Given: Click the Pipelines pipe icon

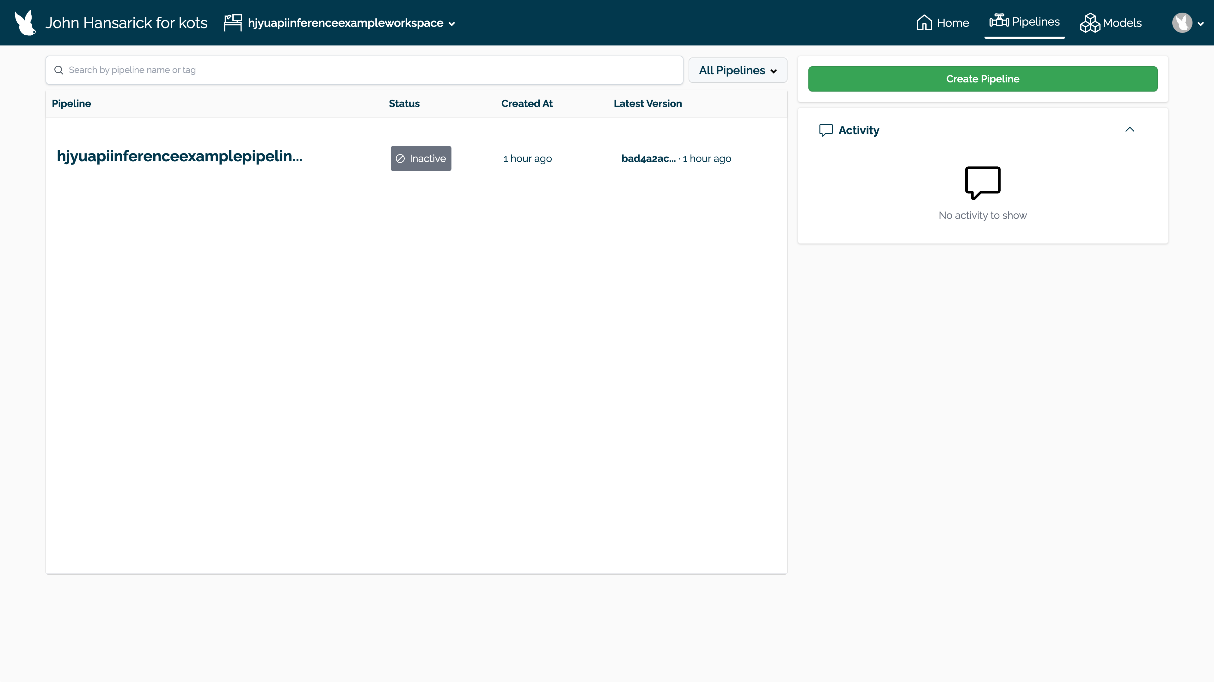Looking at the screenshot, I should click(999, 21).
